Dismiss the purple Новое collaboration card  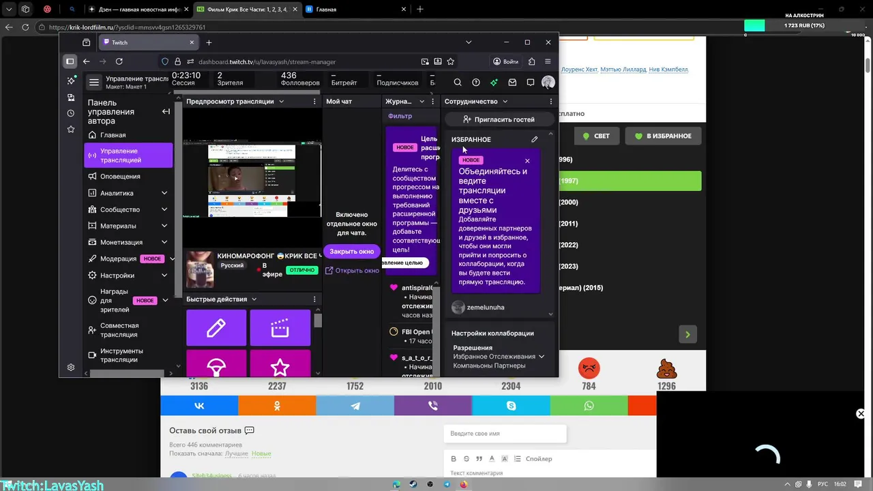click(x=527, y=161)
